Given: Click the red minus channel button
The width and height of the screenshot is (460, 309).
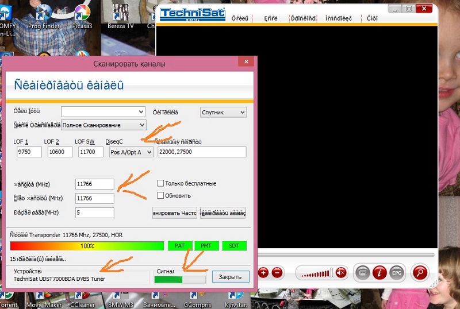Looking at the screenshot, I should pyautogui.click(x=277, y=272).
